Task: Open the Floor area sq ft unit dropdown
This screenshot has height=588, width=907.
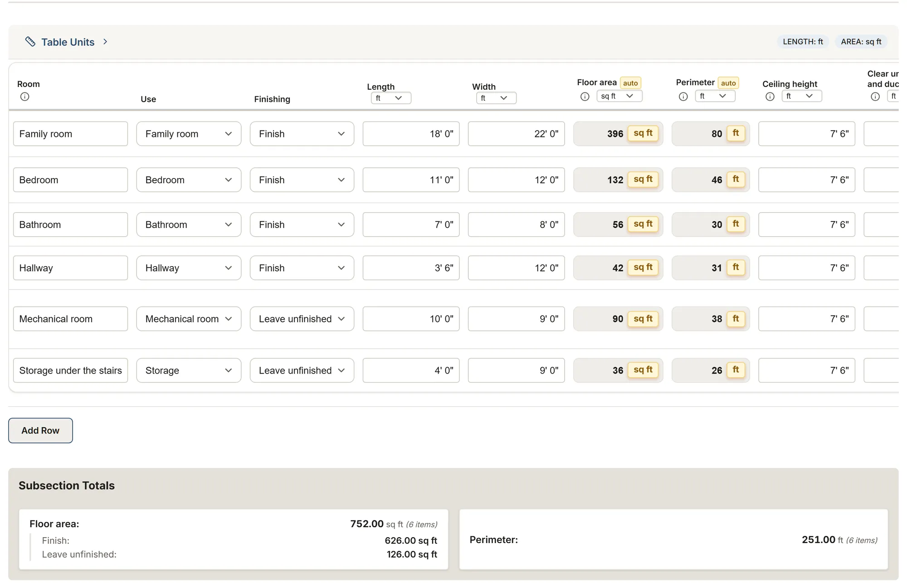Action: tap(619, 96)
